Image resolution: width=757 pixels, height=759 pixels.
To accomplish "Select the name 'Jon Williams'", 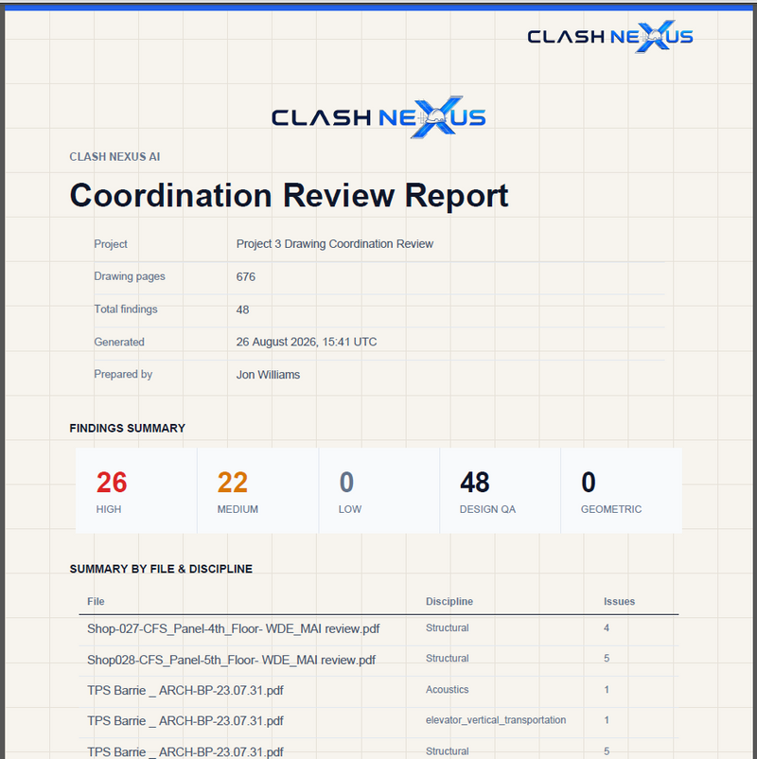I will click(x=268, y=375).
